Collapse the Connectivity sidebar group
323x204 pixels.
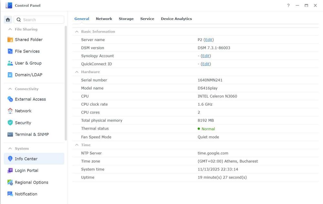coord(10,89)
